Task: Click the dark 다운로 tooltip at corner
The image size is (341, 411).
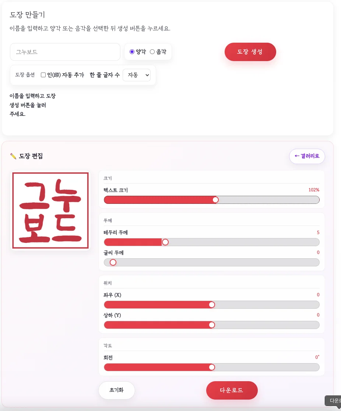Action: [x=333, y=401]
